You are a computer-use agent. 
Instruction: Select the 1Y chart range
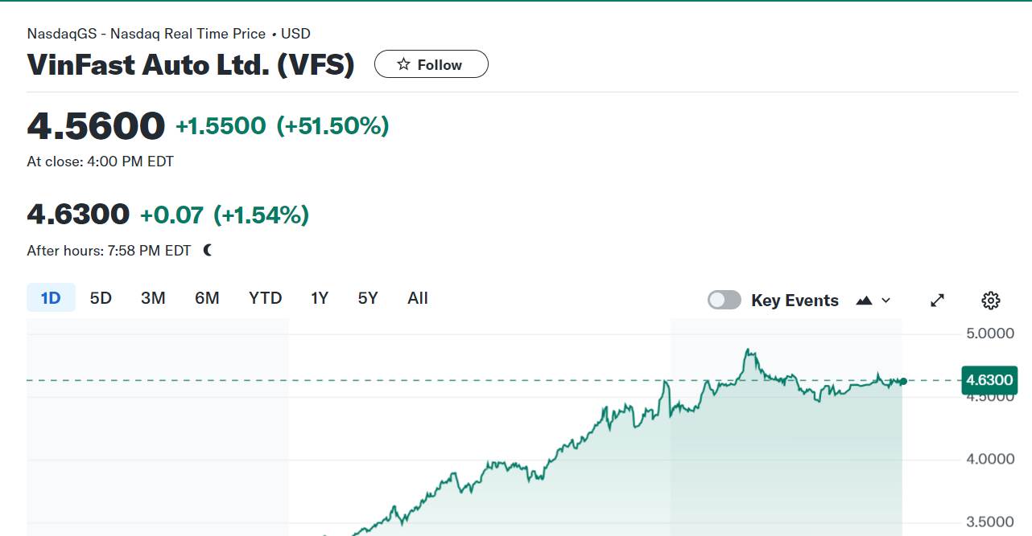pyautogui.click(x=320, y=298)
